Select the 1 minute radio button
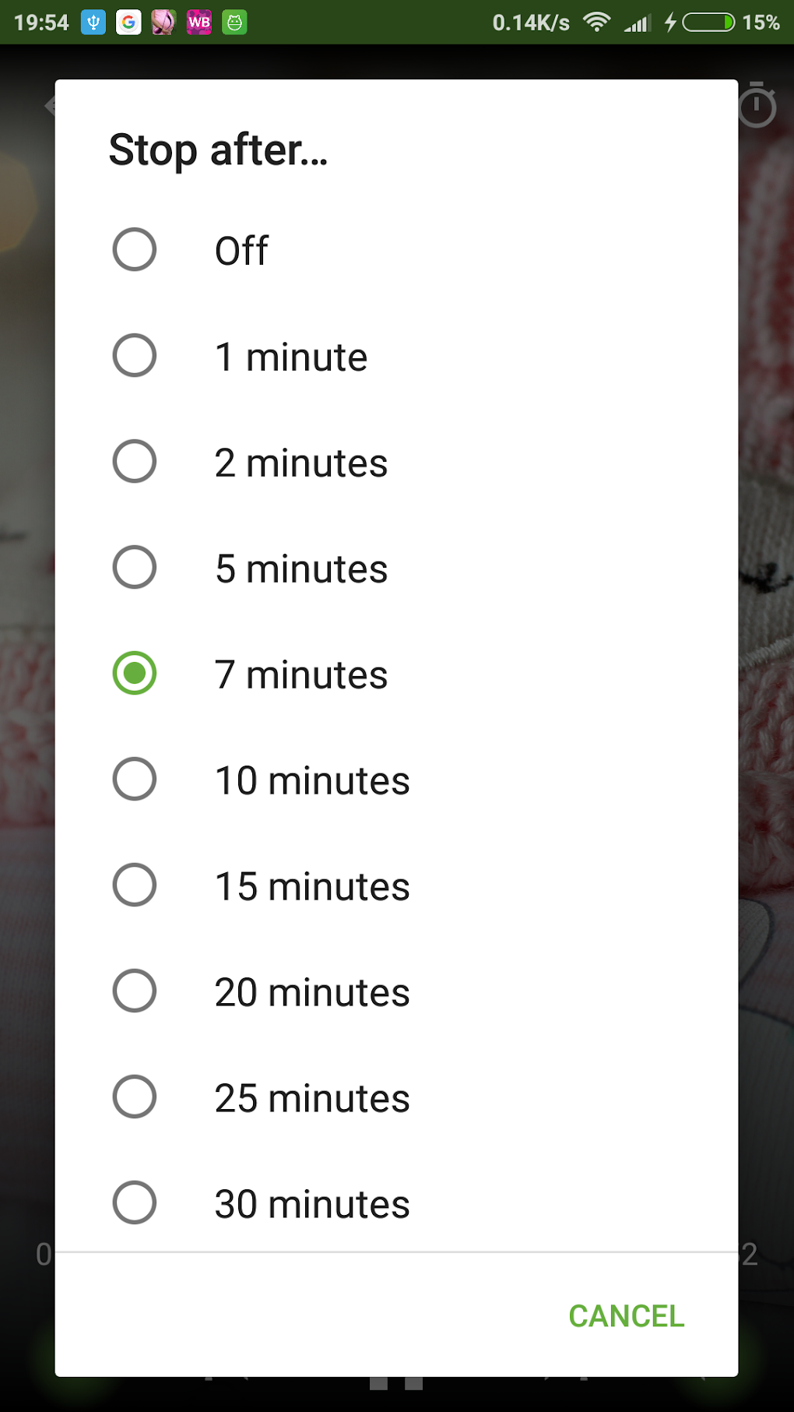The image size is (794, 1412). click(x=135, y=356)
